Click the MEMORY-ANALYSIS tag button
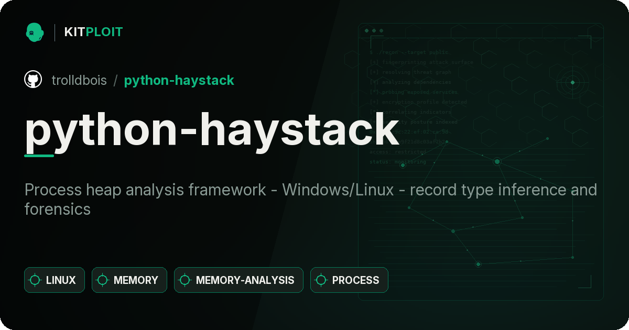629x330 pixels. (x=238, y=280)
